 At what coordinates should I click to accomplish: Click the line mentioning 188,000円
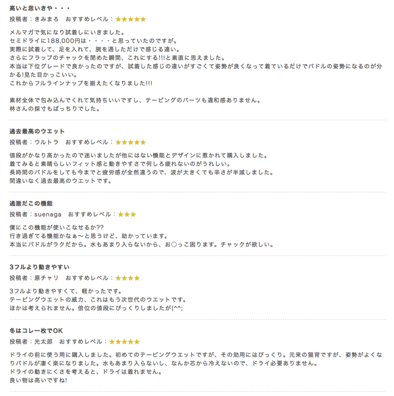tap(94, 41)
